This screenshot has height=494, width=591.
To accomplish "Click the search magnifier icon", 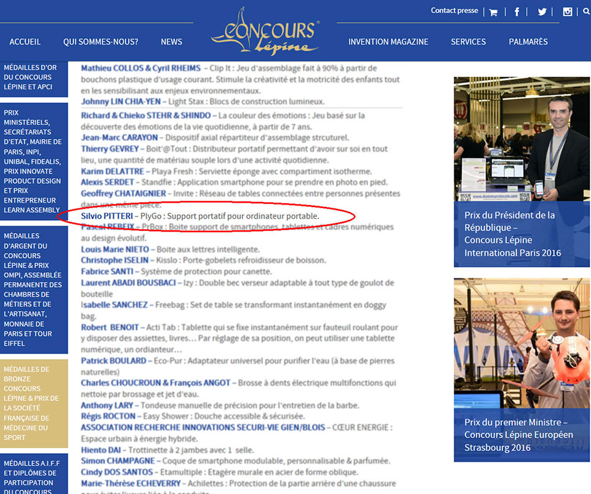I will coord(587,11).
